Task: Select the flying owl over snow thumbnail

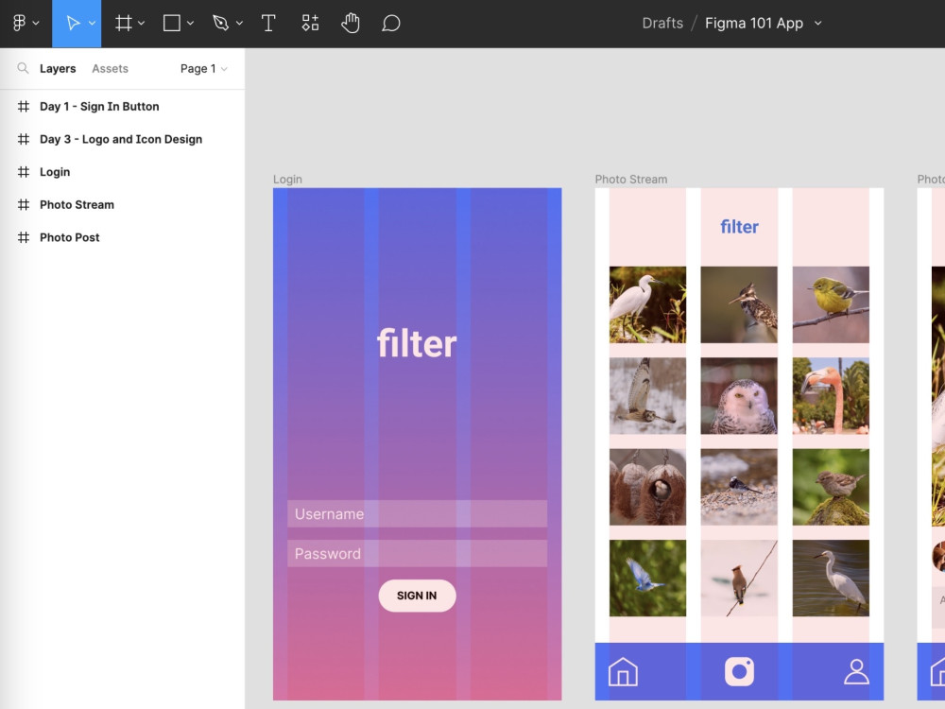Action: pos(647,395)
